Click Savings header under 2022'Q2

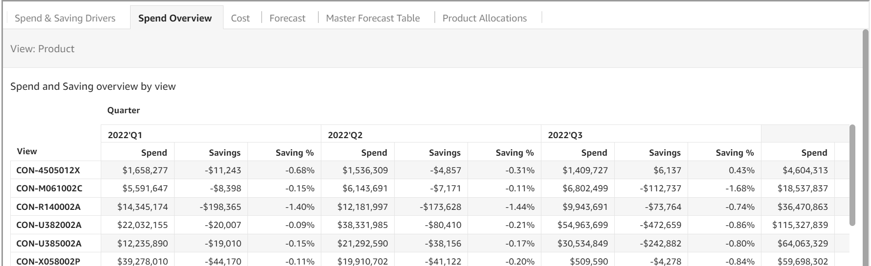[445, 153]
